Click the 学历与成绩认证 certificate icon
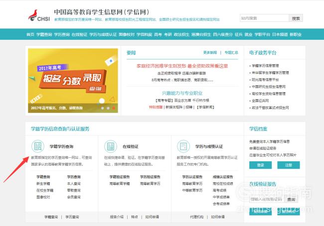This screenshot has width=324, height=226. click(183, 146)
